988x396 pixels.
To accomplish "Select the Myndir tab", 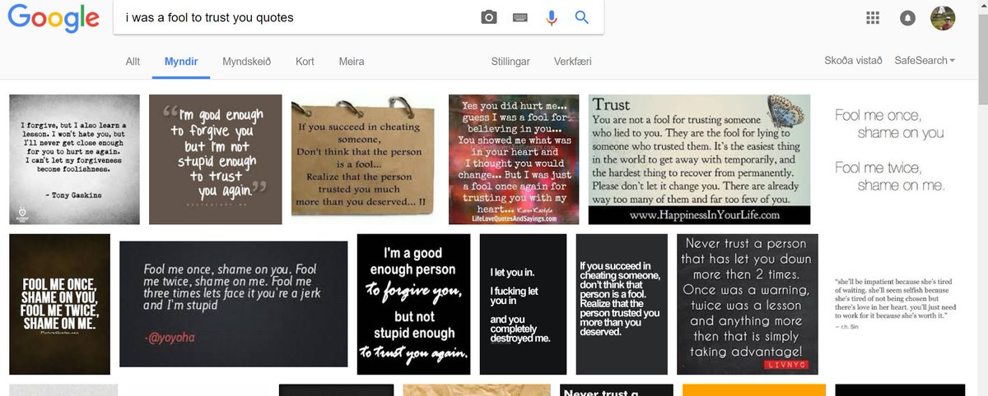I will pos(181,62).
